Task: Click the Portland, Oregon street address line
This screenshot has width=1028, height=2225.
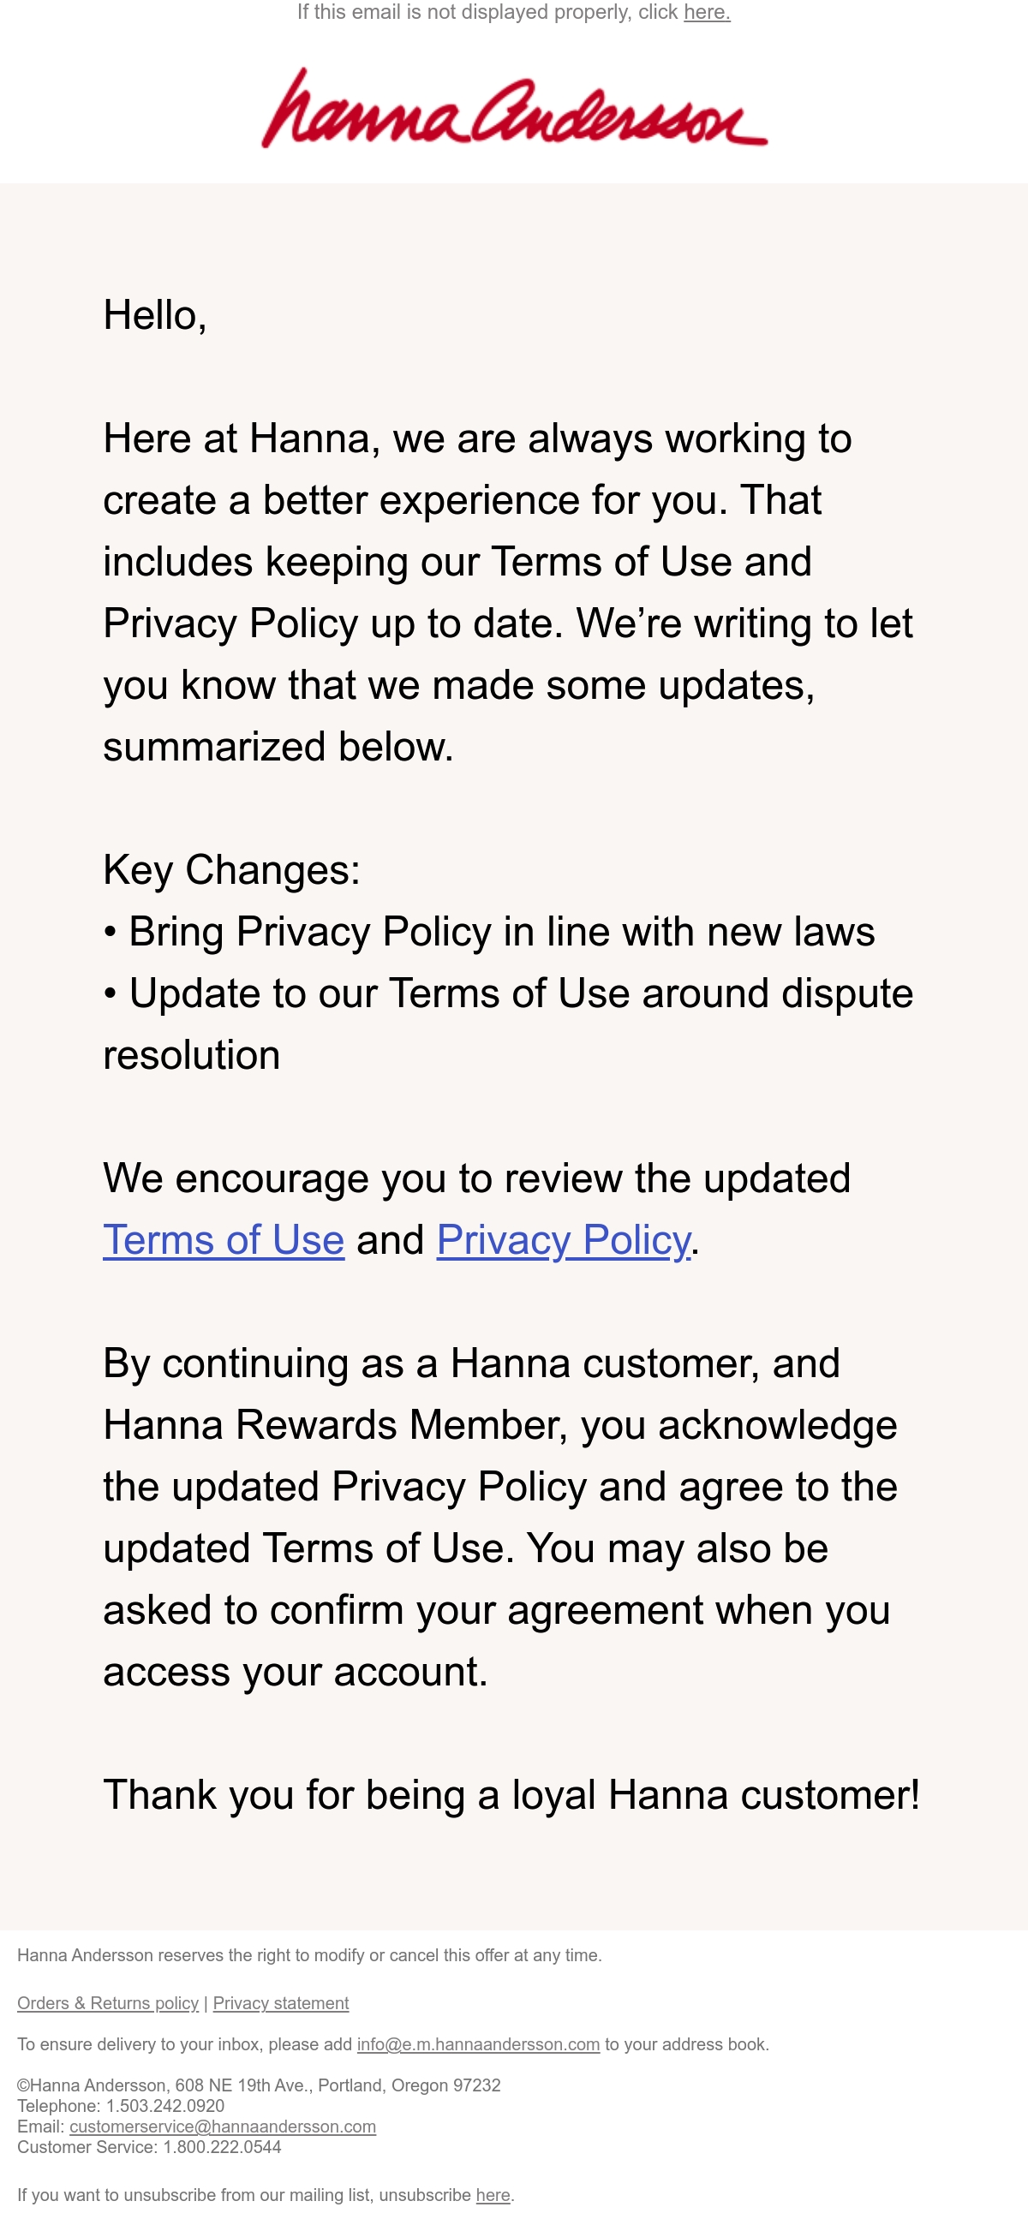Action: [260, 2085]
